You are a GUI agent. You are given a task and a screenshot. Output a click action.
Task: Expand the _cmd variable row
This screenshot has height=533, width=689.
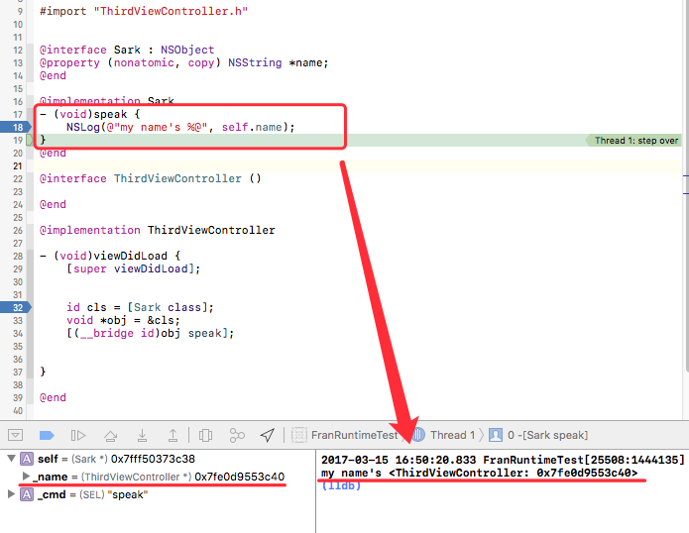coord(12,494)
